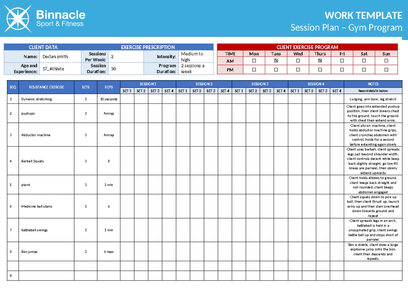Image resolution: width=408 pixels, height=288 pixels.
Task: Select the 'Box jumps' exercise cell
Action: tap(46, 252)
